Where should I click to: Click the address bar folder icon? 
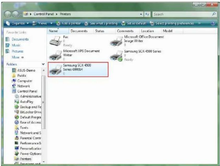click(x=26, y=14)
